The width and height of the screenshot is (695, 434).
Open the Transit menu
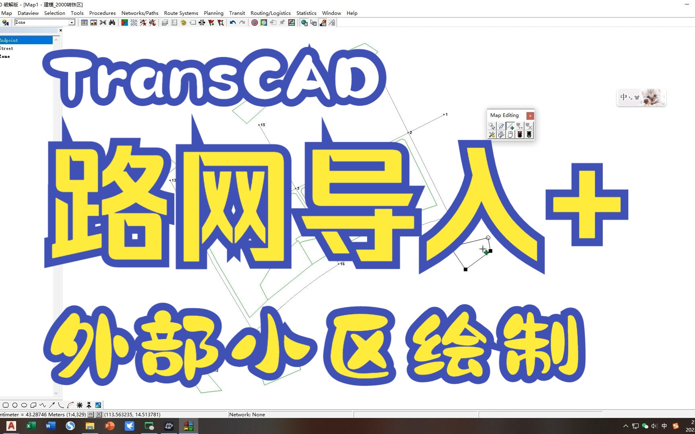(237, 13)
